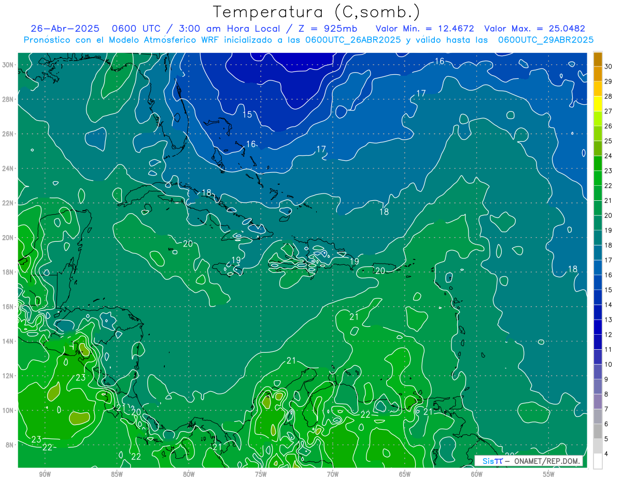622x481 pixels.
Task: Click the "15" contour label on the map
Action: 247,114
